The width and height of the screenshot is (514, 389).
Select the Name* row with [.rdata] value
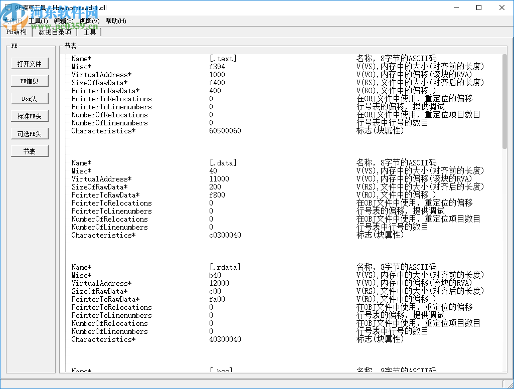pos(81,267)
